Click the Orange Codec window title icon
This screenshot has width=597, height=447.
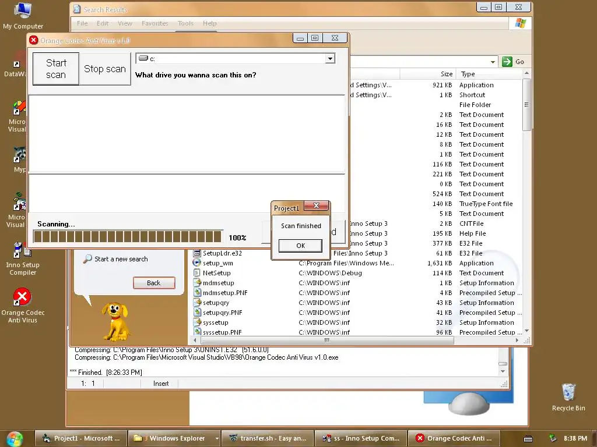tap(33, 40)
